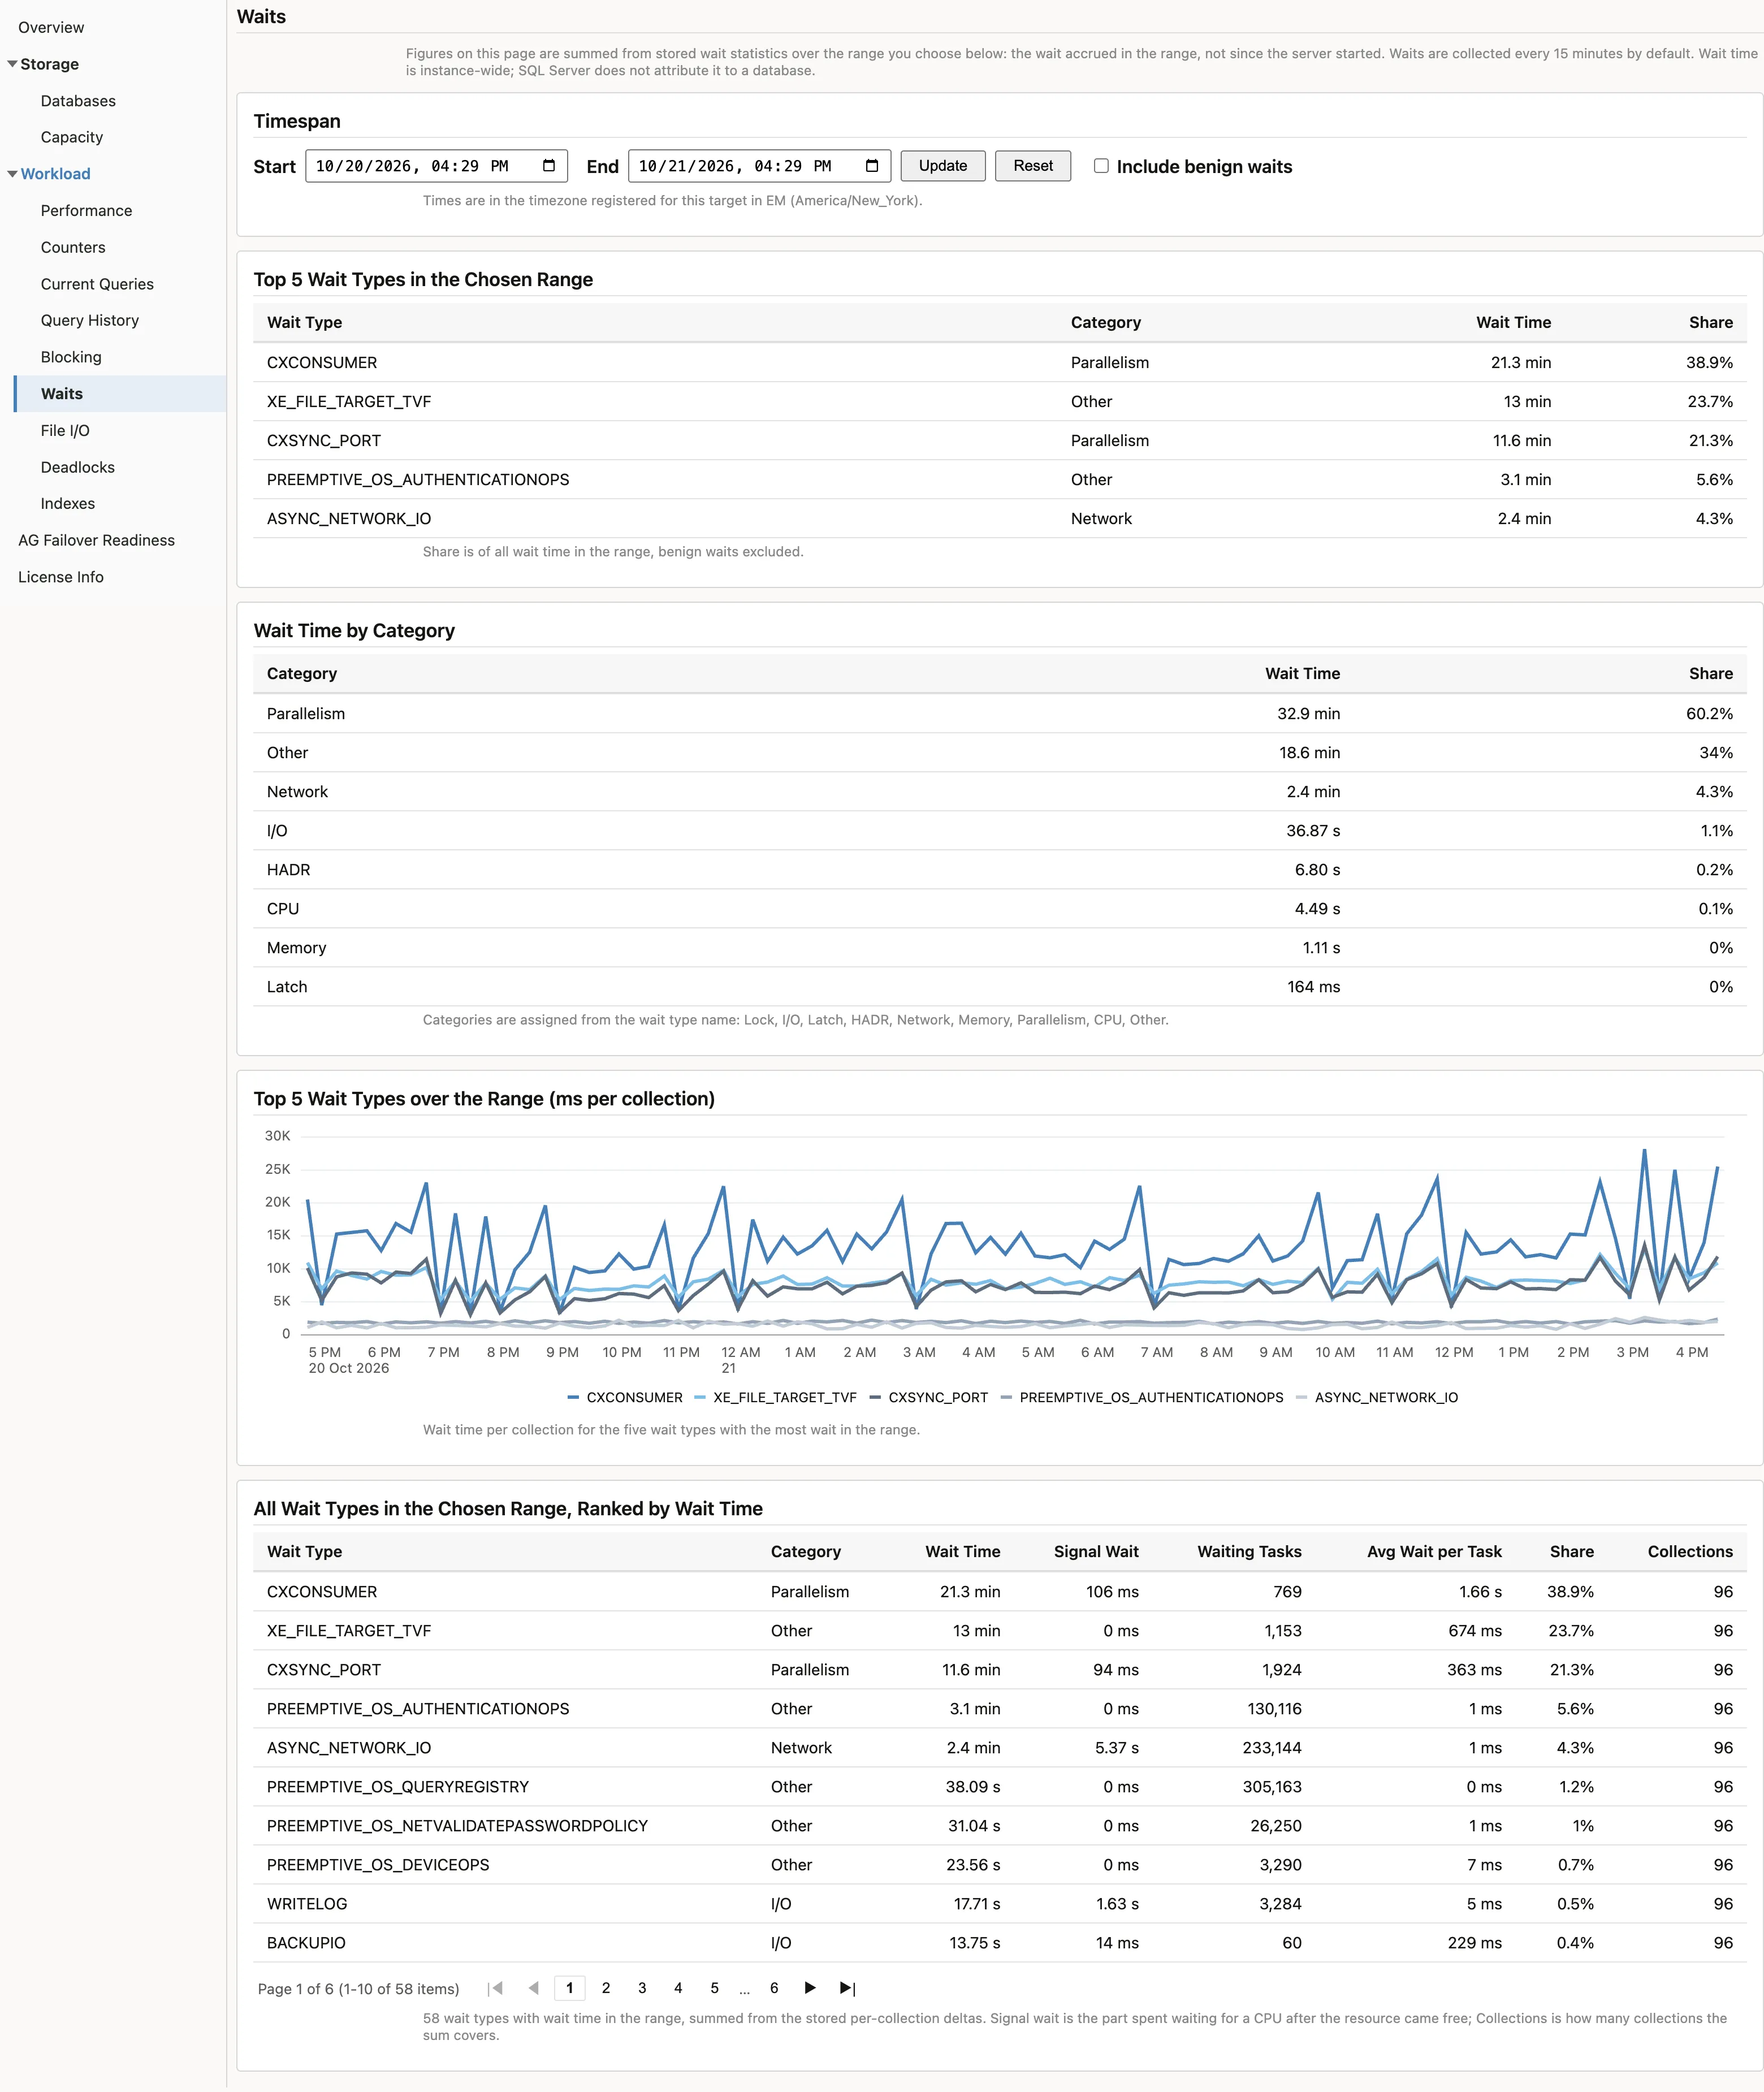
Task: Select Current Queries in the sidebar
Action: pyautogui.click(x=97, y=284)
